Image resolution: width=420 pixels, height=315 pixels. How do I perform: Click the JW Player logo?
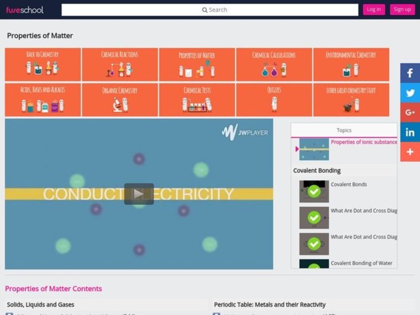(245, 132)
